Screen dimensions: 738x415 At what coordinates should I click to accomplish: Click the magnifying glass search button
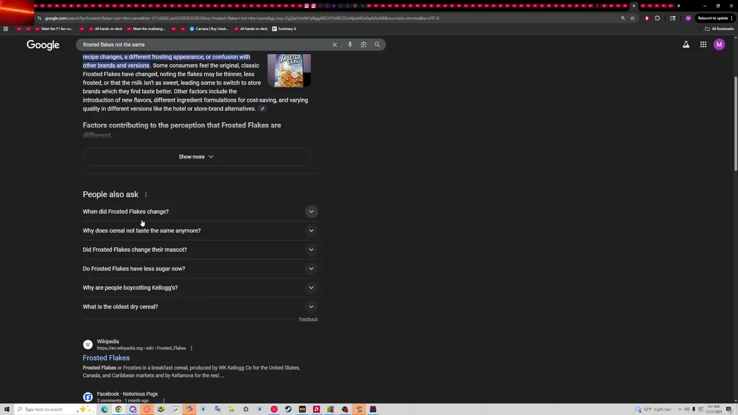[x=377, y=44]
